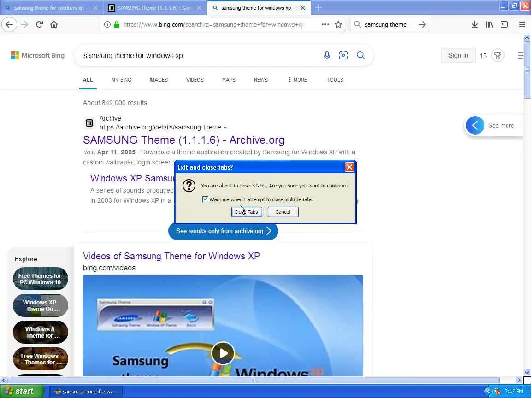The image size is (531, 398).
Task: Expand the MORE search categories menu
Action: pos(297,80)
